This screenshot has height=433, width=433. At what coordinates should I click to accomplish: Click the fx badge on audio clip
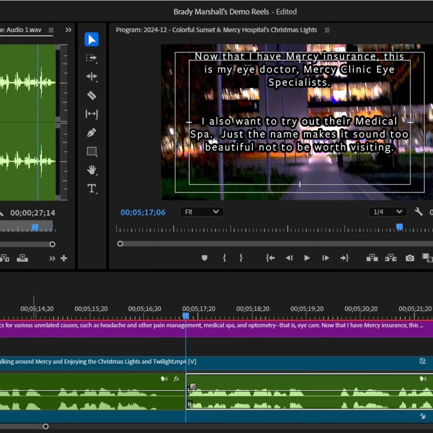[x=177, y=379]
